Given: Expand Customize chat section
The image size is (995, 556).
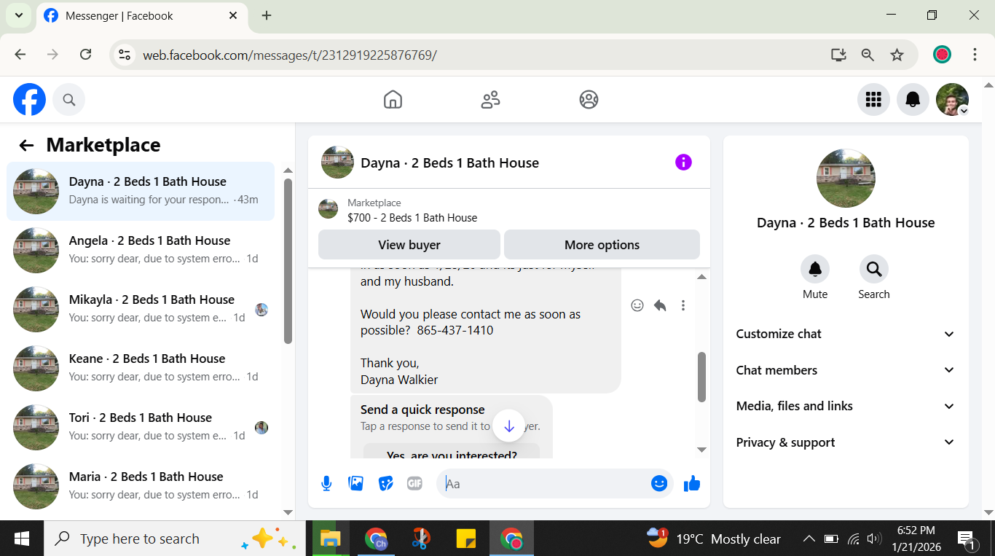Looking at the screenshot, I should [x=846, y=334].
